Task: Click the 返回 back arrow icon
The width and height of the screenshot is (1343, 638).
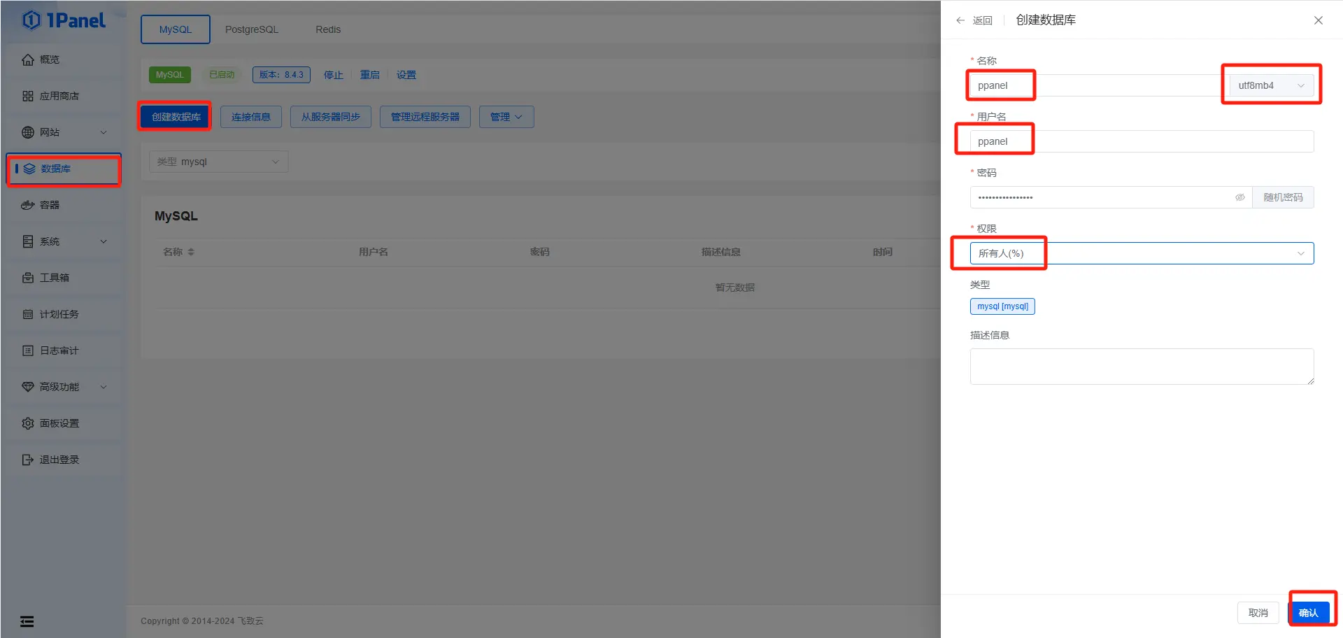Action: pyautogui.click(x=960, y=20)
